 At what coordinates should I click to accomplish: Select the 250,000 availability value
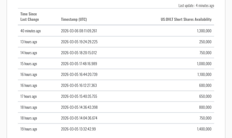click(205, 42)
